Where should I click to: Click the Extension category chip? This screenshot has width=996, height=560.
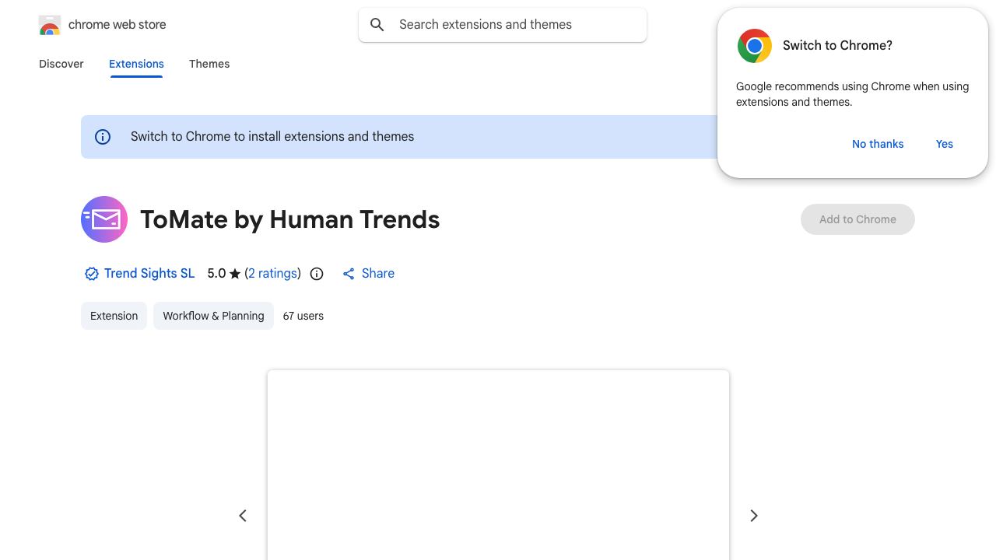pos(114,316)
